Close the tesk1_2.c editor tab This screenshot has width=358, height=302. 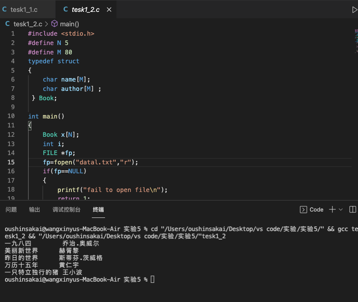tap(109, 9)
